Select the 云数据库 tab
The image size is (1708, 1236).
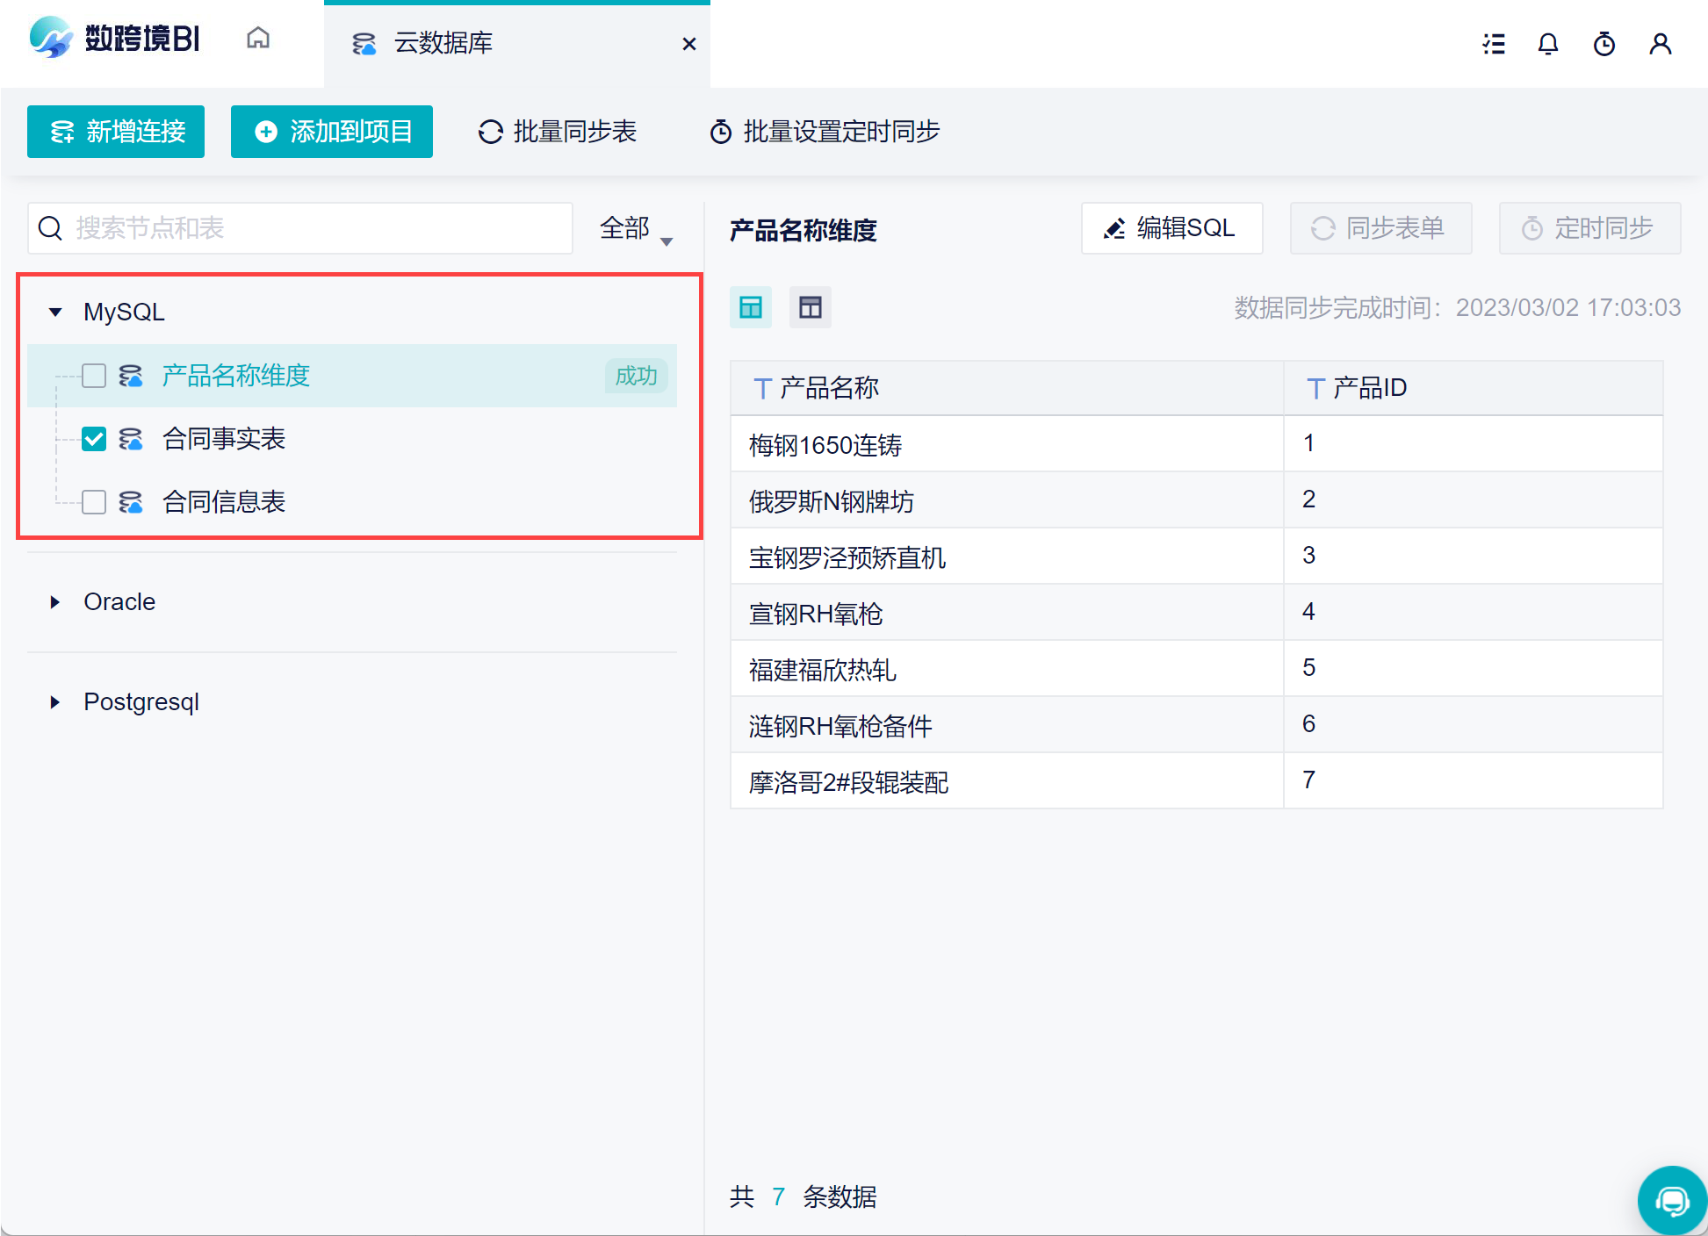pyautogui.click(x=443, y=43)
